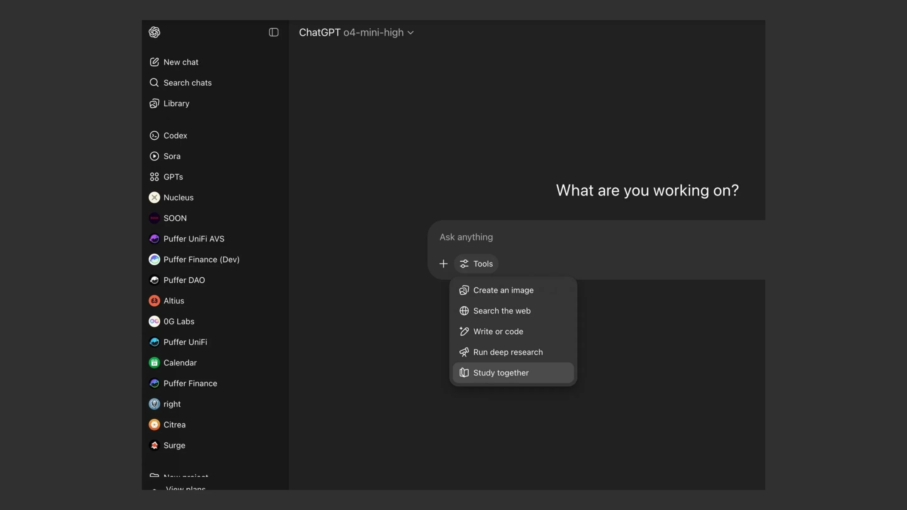Click the green Calendar icon
907x510 pixels.
point(154,363)
